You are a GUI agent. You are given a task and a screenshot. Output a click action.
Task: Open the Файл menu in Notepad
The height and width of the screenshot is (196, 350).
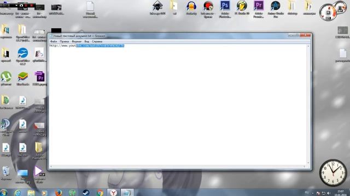coord(54,41)
